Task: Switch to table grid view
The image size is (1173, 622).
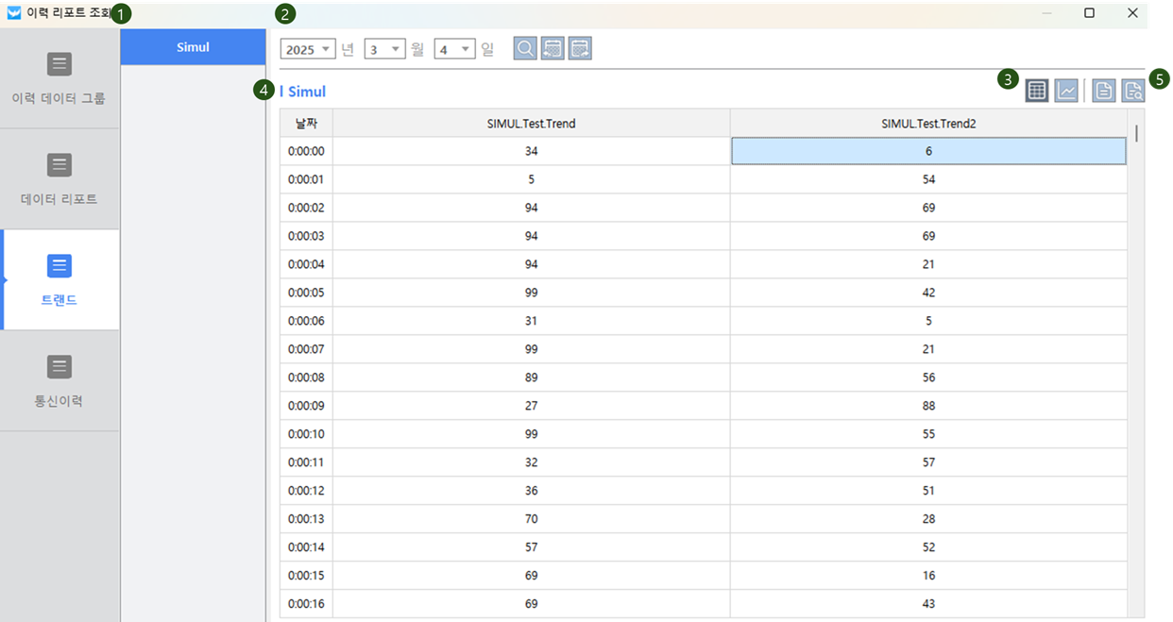Action: point(1037,91)
